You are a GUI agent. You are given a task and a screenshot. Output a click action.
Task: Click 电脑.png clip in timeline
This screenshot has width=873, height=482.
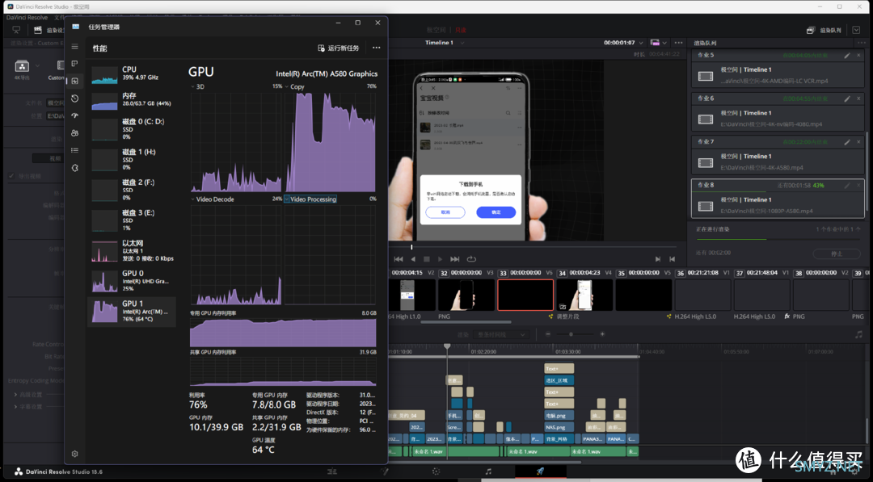[559, 415]
